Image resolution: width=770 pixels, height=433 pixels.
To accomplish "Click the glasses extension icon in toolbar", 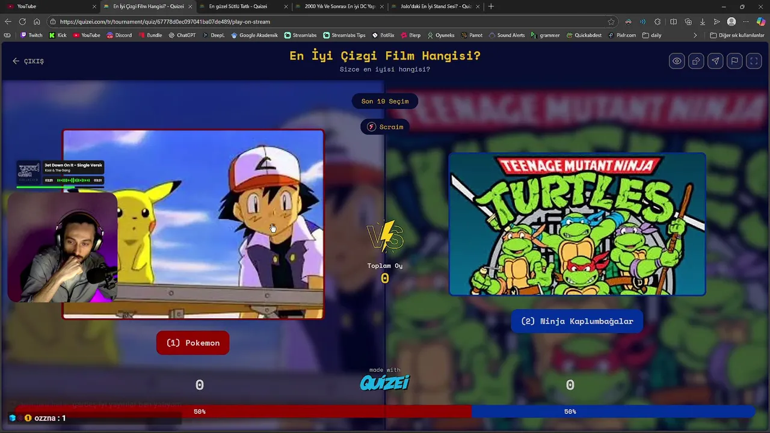I will tap(628, 22).
